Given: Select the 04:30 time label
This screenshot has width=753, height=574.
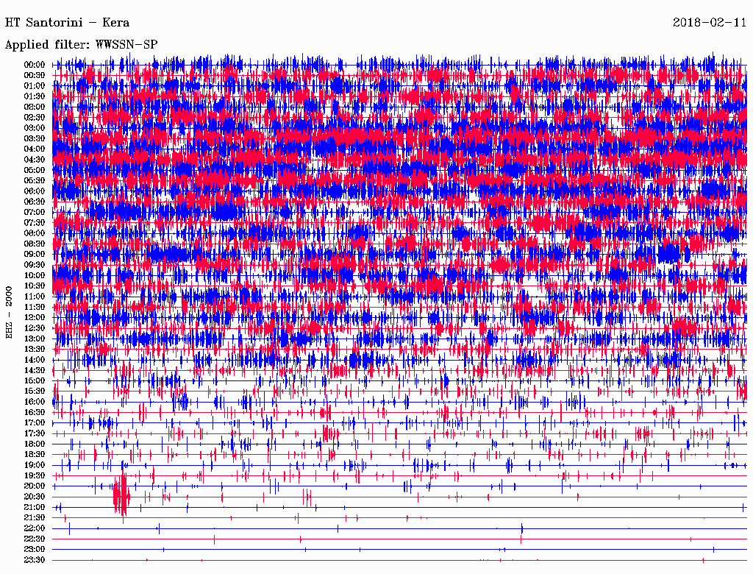Looking at the screenshot, I should click(x=34, y=160).
